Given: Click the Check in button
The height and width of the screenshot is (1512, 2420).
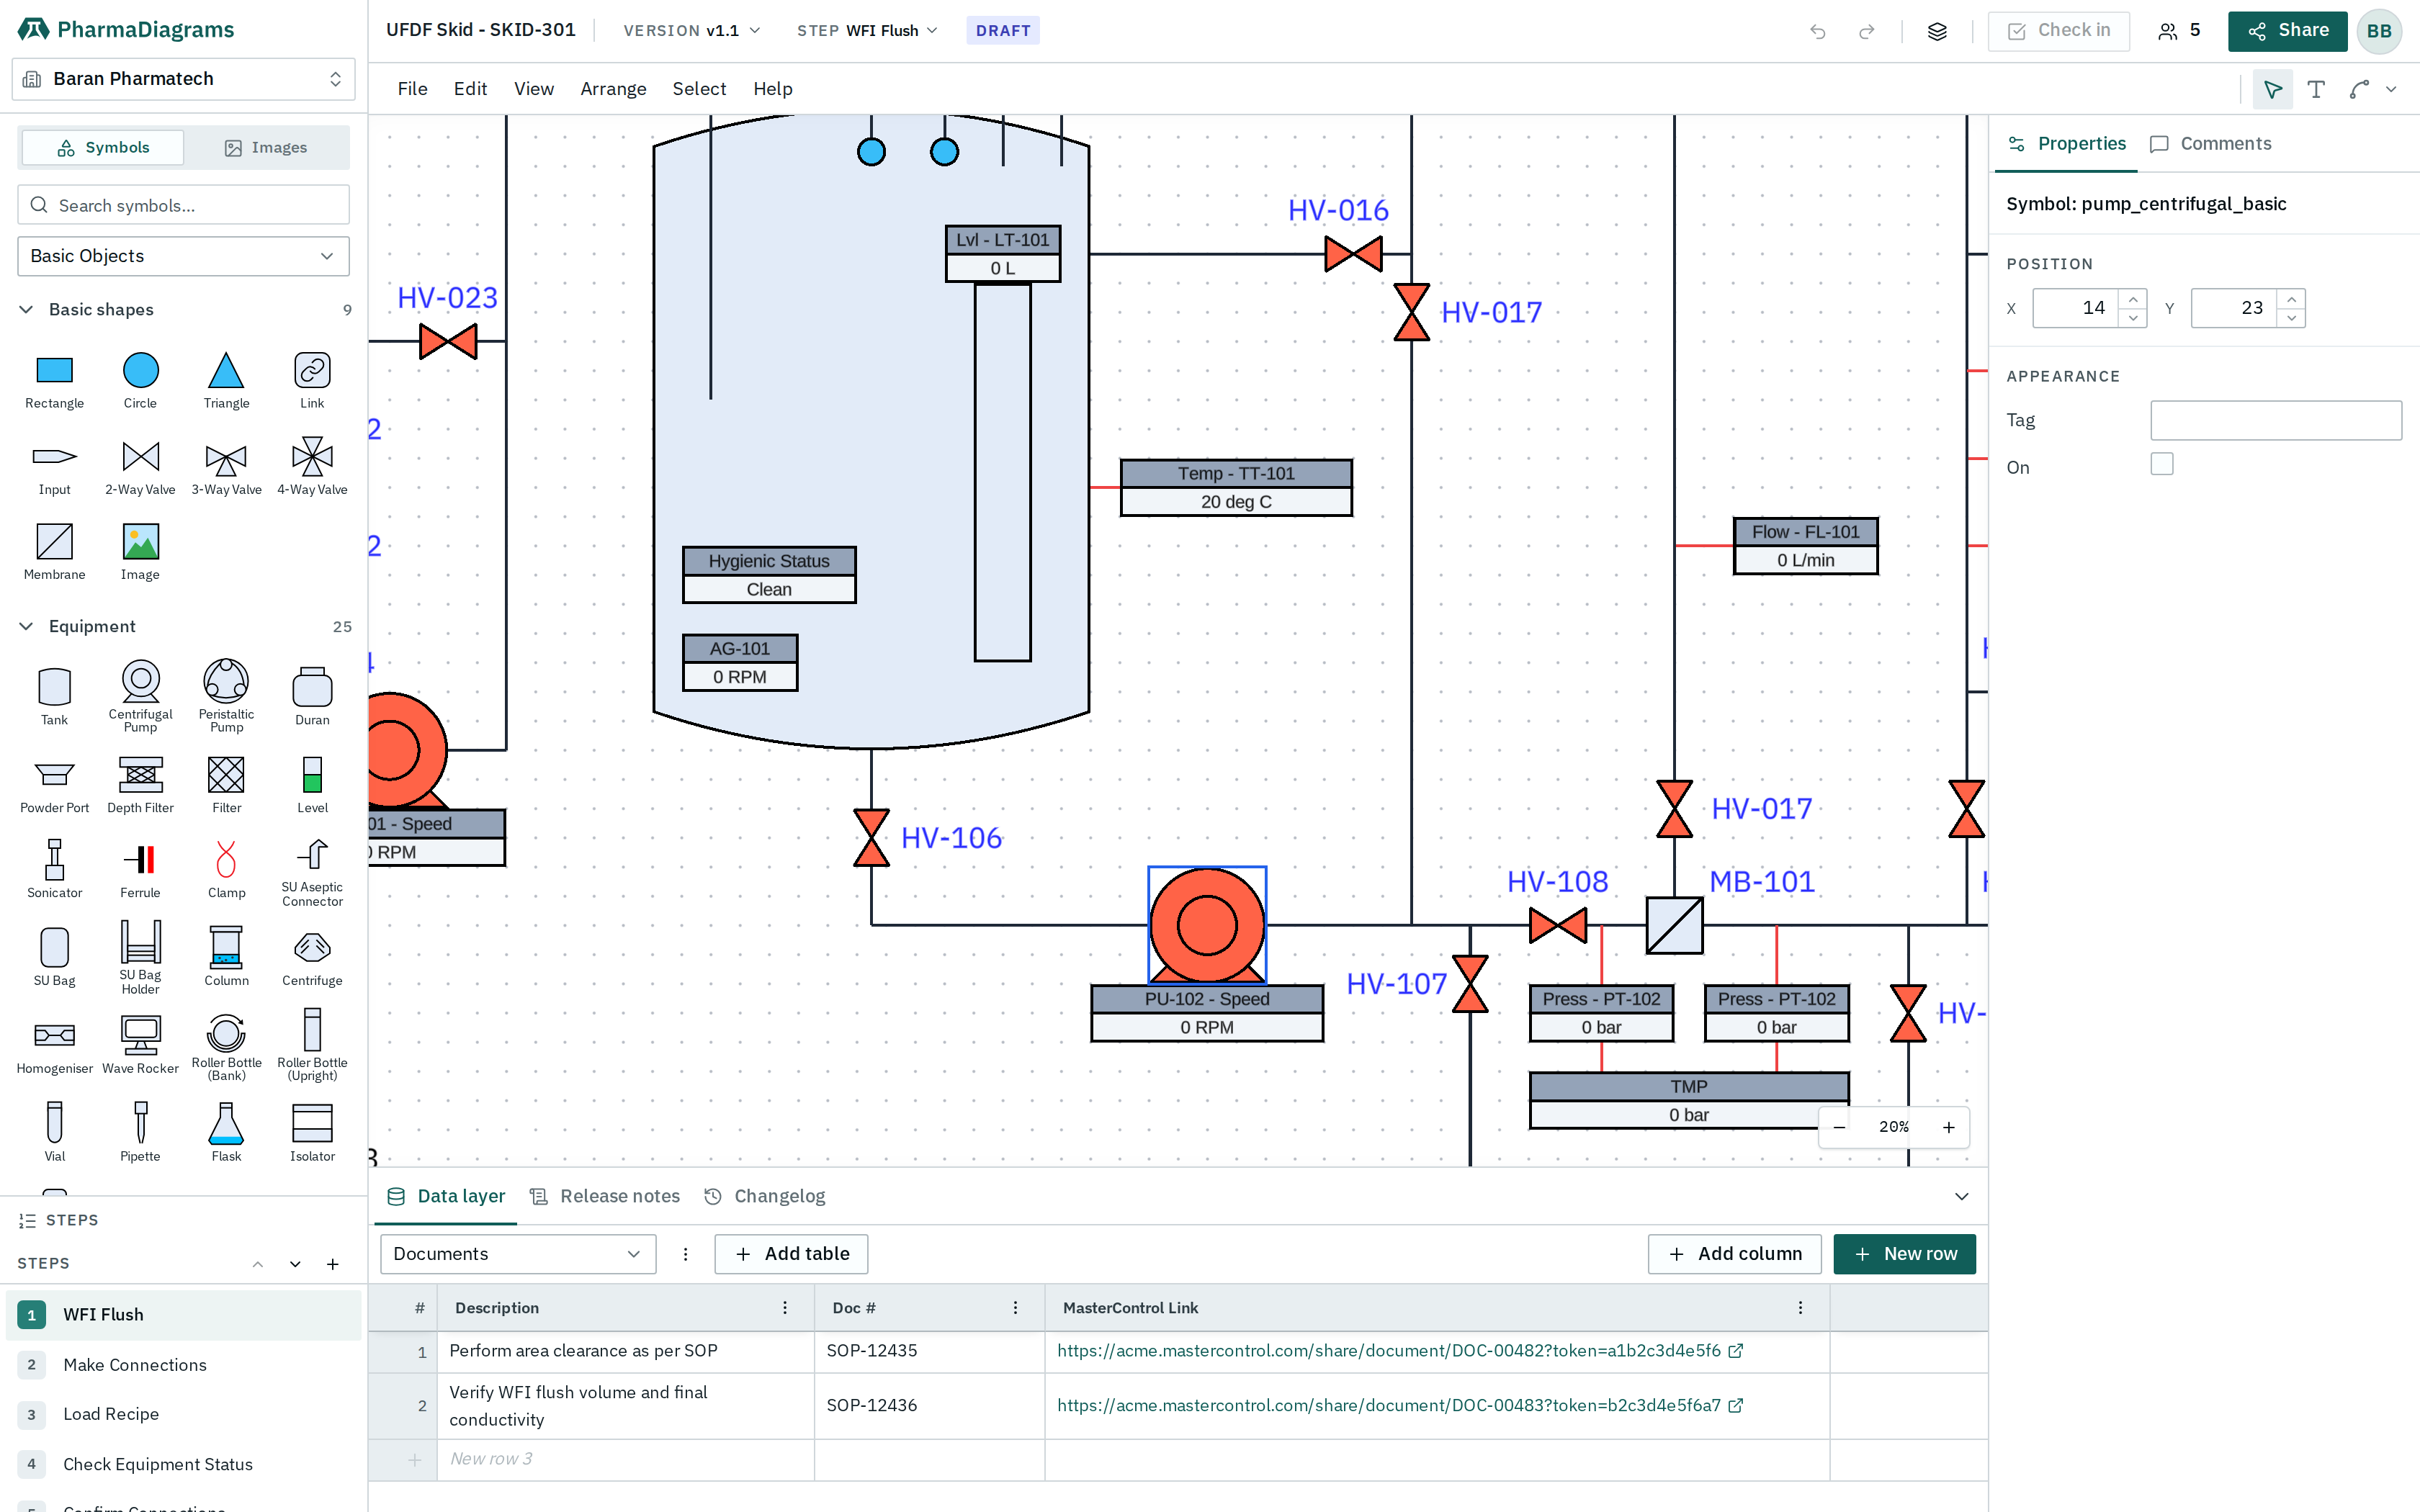Looking at the screenshot, I should pos(2058,31).
